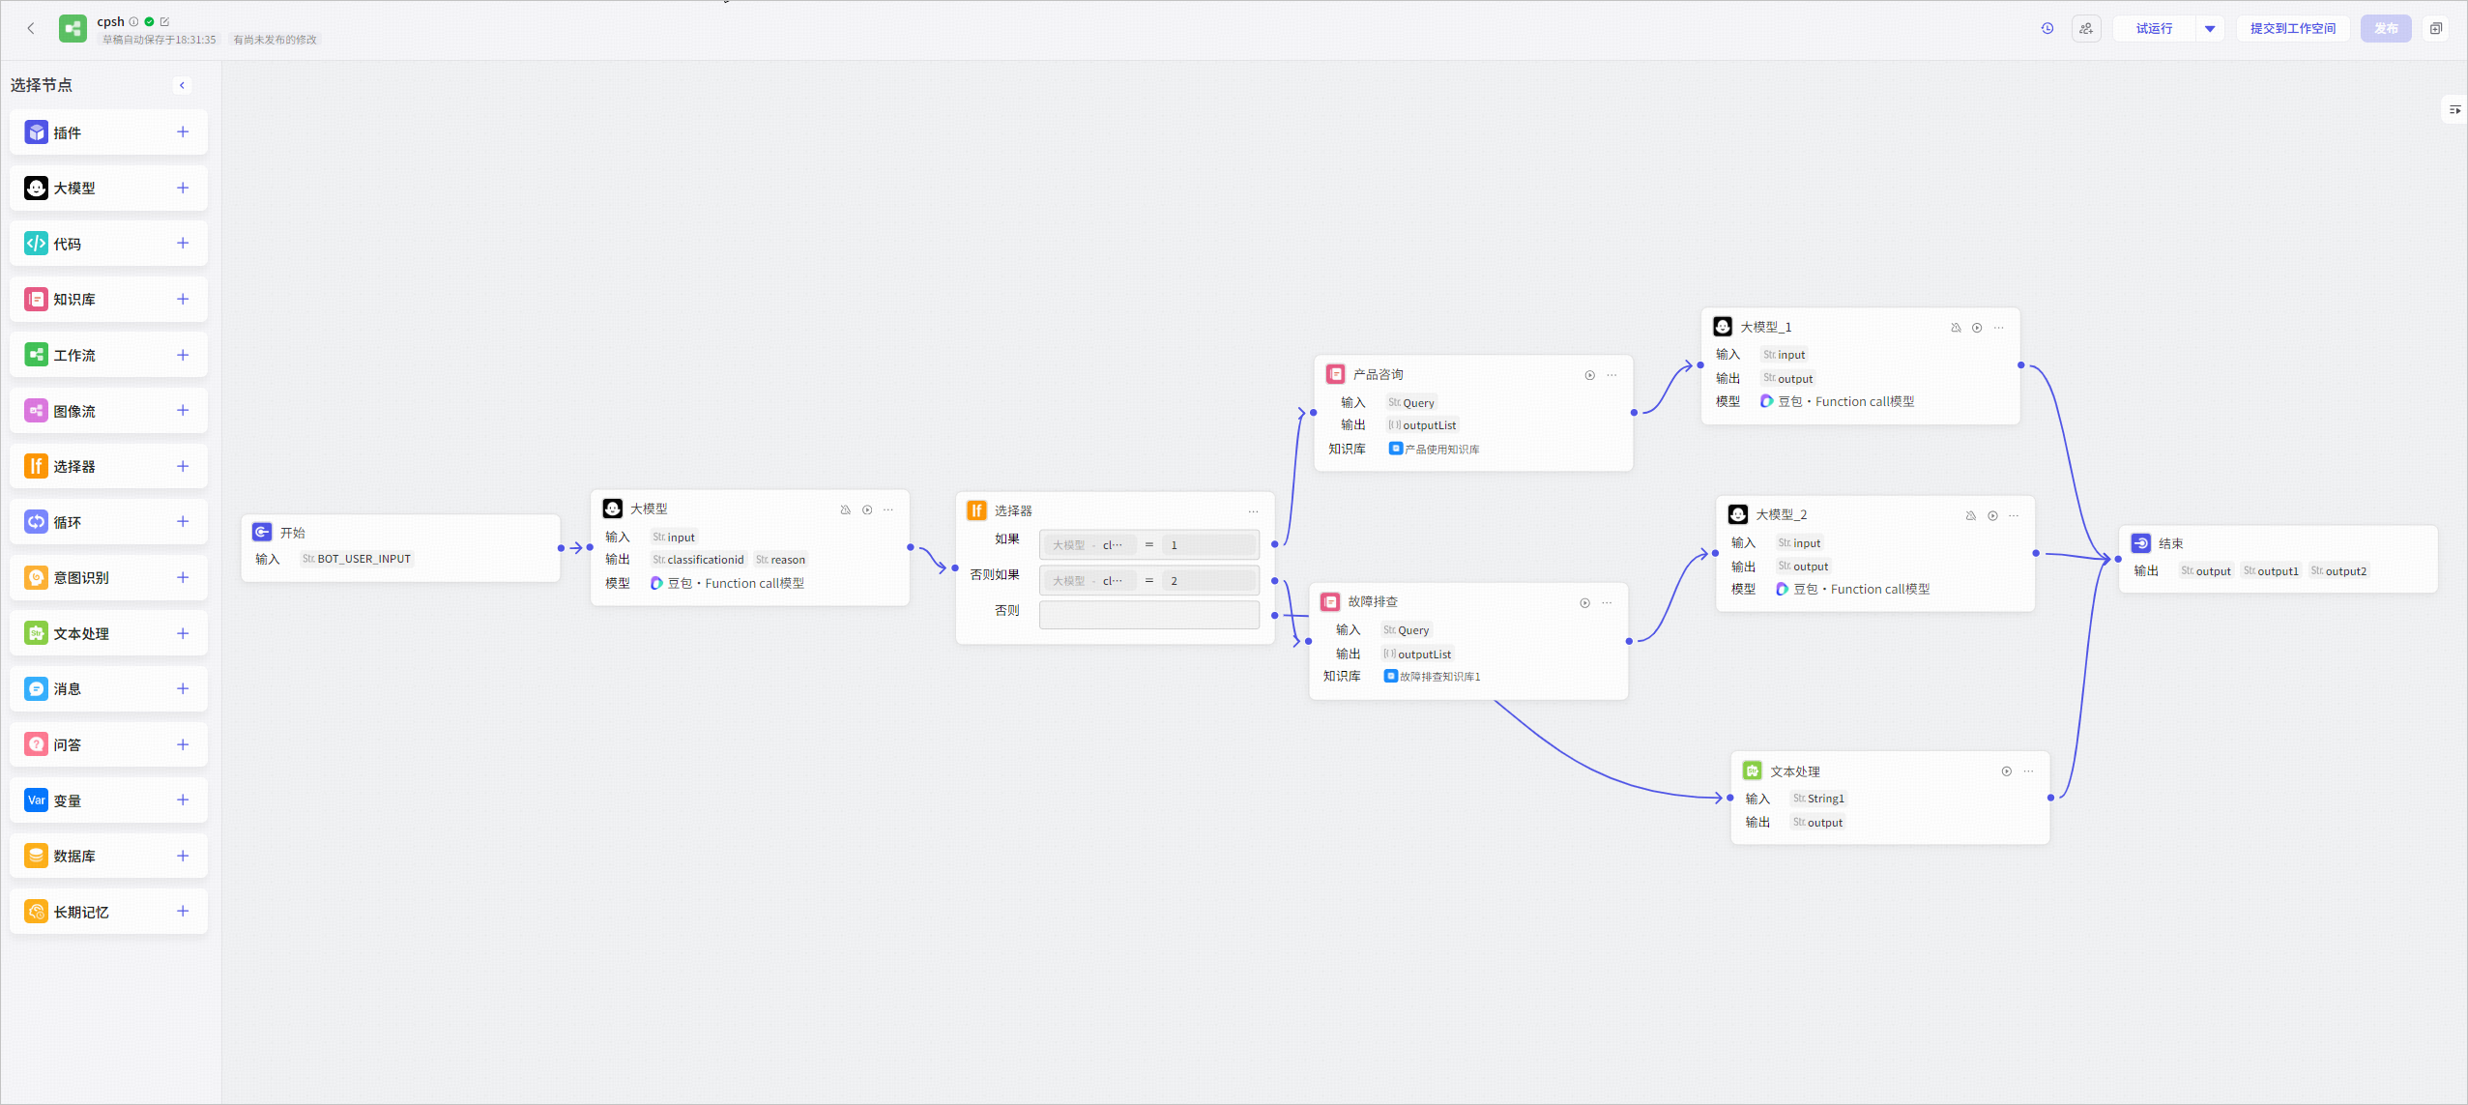Run the 大模型_2 node play icon
This screenshot has width=2468, height=1105.
tap(1992, 515)
